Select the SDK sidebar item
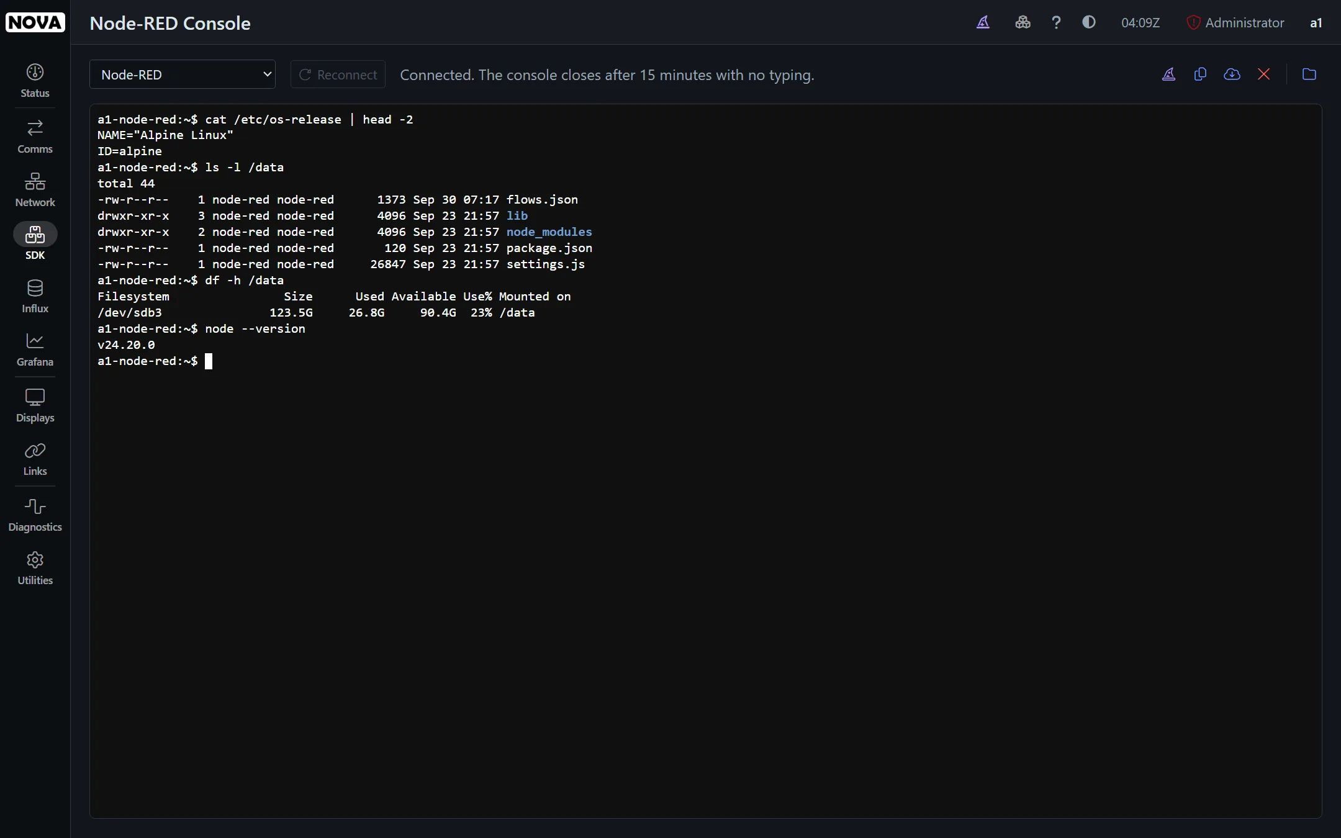 tap(35, 243)
